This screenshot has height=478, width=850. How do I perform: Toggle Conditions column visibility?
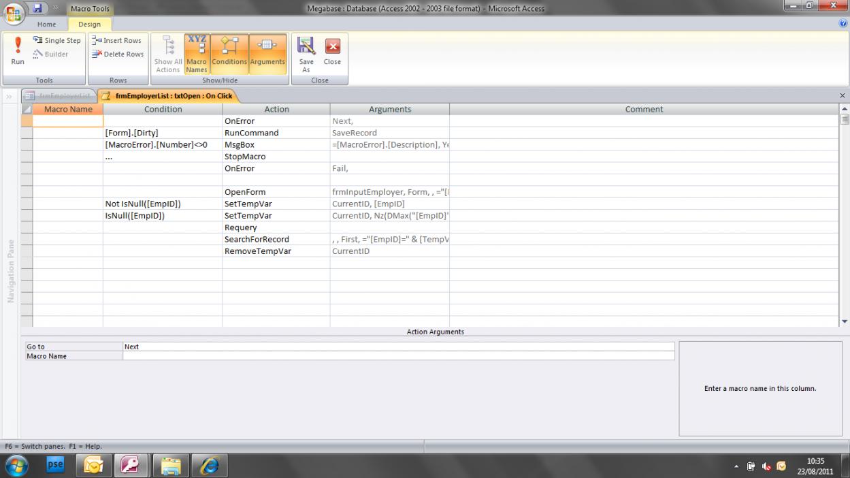[x=229, y=54]
